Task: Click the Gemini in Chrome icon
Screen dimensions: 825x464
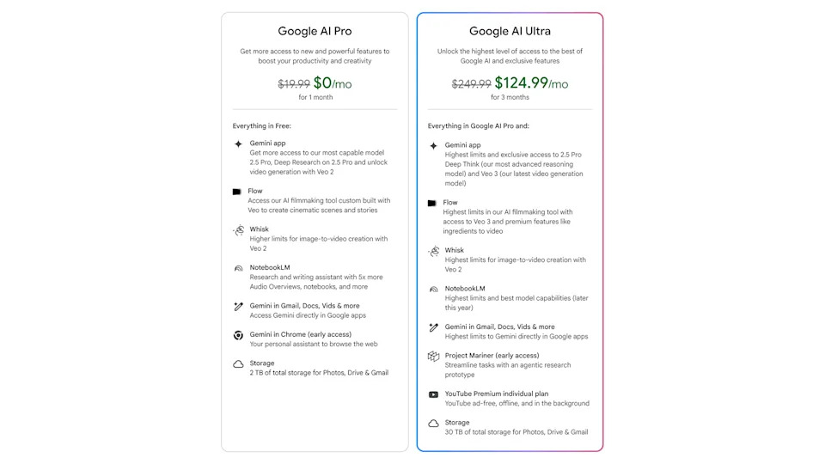Action: 238,335
